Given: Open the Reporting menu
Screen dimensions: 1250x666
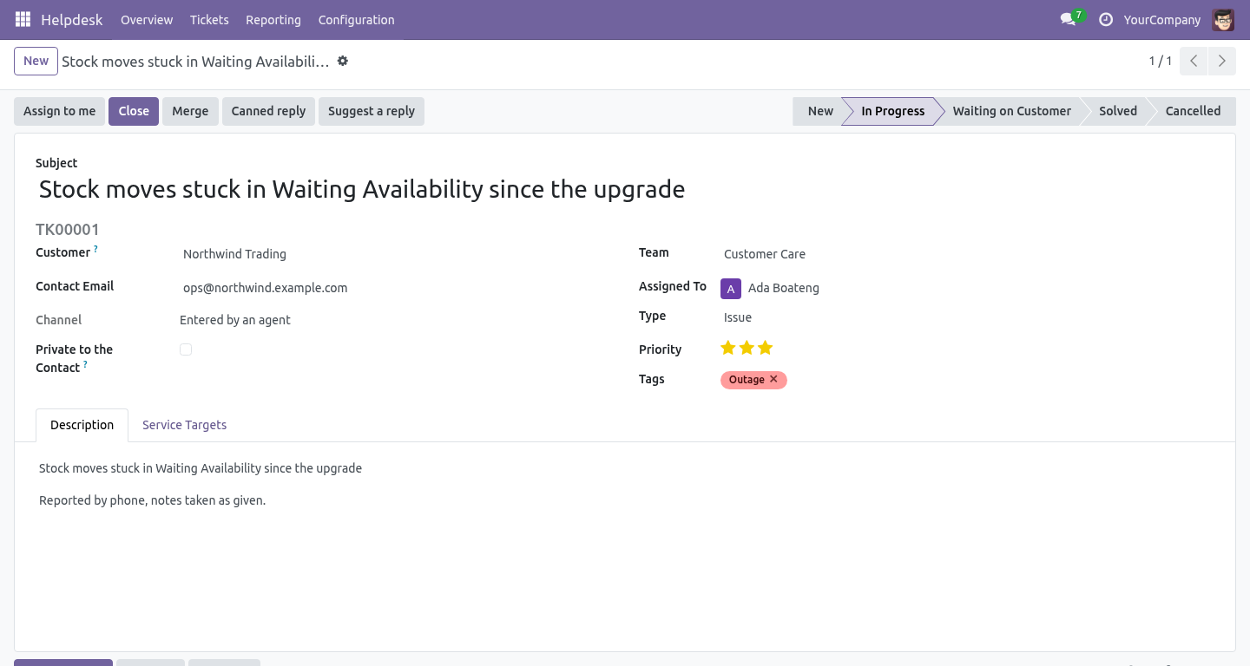Looking at the screenshot, I should [x=273, y=19].
